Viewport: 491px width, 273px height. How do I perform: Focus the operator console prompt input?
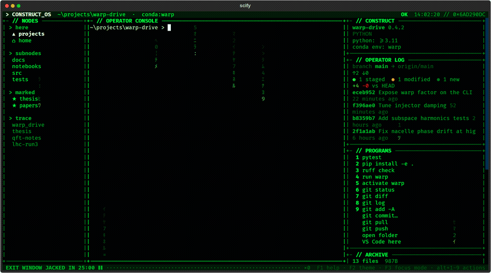[169, 28]
